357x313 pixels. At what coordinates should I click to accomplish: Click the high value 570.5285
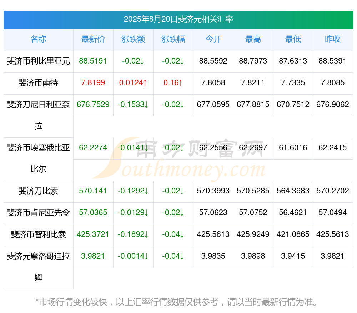point(253,191)
